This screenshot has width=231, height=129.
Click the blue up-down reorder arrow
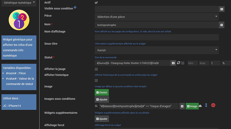206,105
